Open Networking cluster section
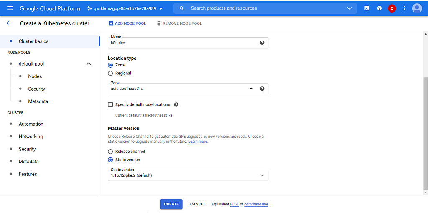Viewport: 428px width, 213px height. click(x=31, y=137)
